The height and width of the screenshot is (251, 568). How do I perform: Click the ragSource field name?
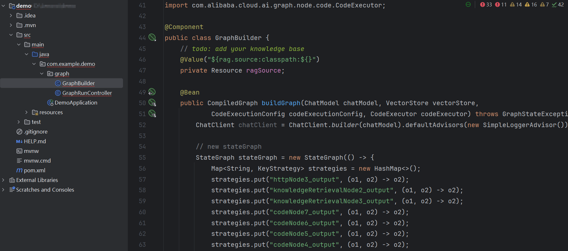[x=264, y=70]
